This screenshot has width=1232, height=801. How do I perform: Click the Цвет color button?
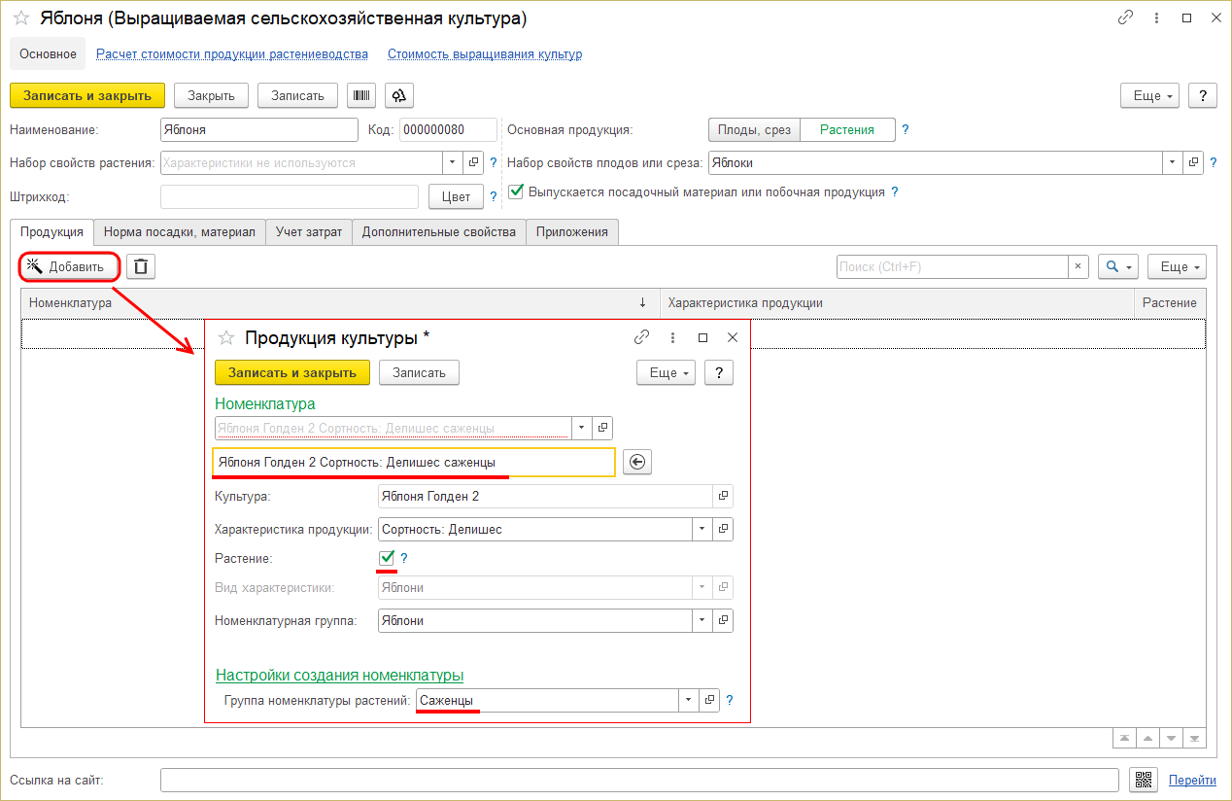(x=456, y=196)
